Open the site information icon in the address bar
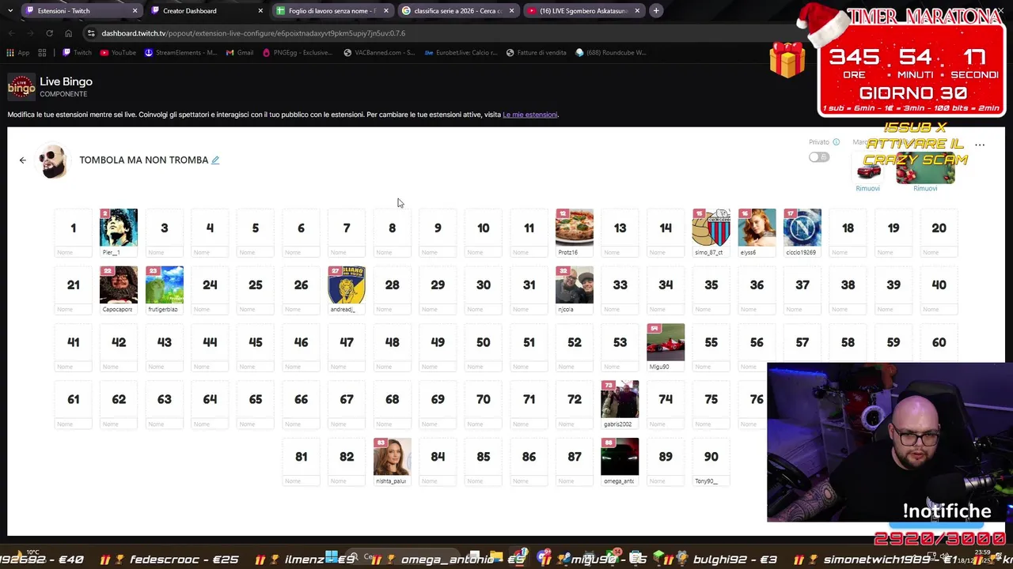Image resolution: width=1013 pixels, height=569 pixels. 91,33
